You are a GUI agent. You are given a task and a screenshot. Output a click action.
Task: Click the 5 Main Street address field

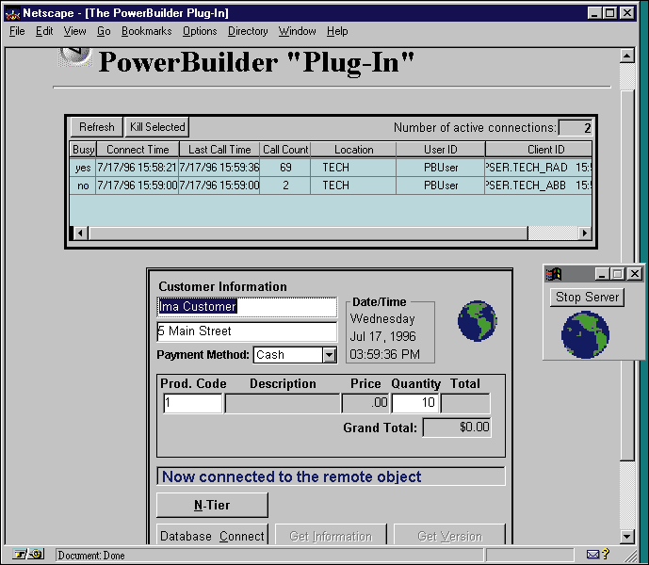pos(247,331)
